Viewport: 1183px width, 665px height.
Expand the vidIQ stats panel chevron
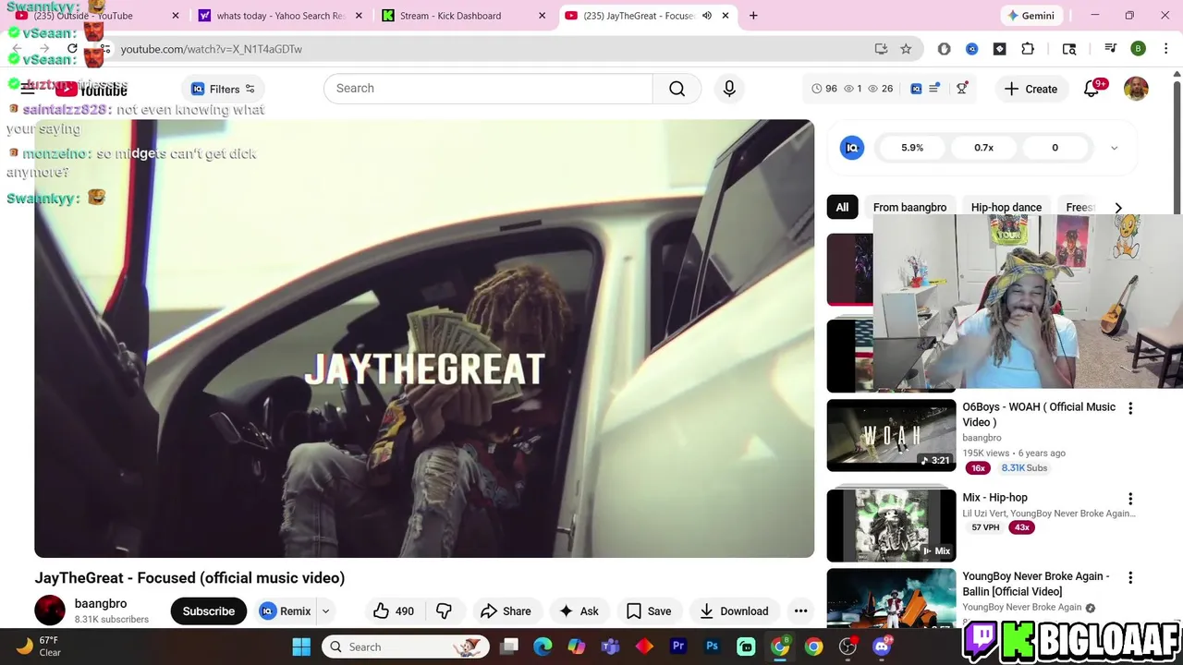(x=1114, y=148)
